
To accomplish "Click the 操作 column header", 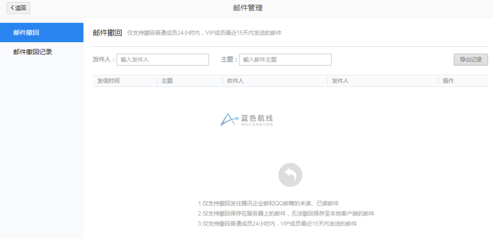I will click(x=448, y=81).
